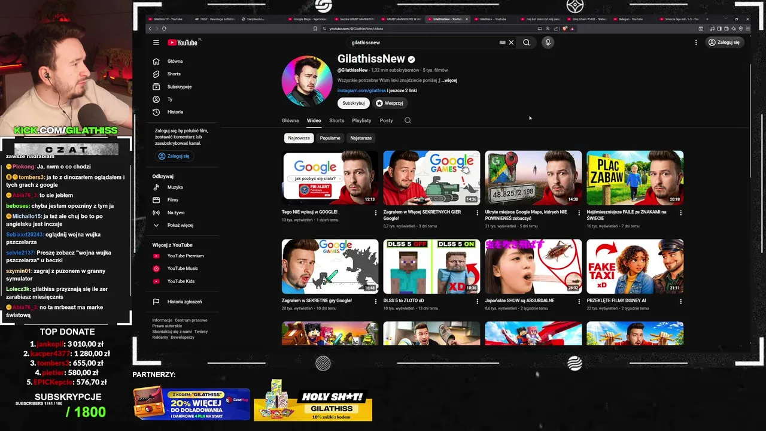Open the three-dot settings menu in header

pyautogui.click(x=695, y=43)
